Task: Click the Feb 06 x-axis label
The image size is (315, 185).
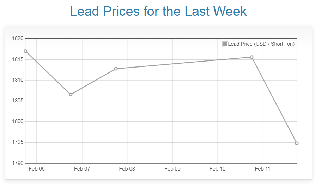Action: 37,169
